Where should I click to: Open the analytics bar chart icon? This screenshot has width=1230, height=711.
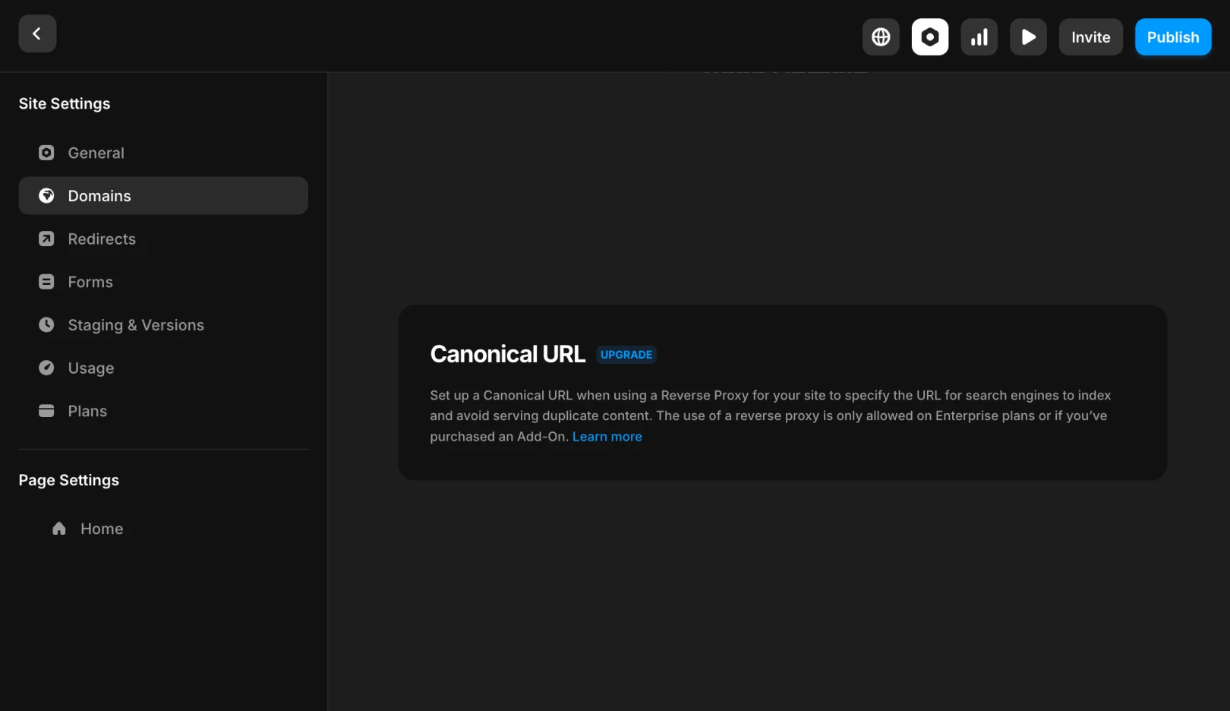click(x=979, y=37)
